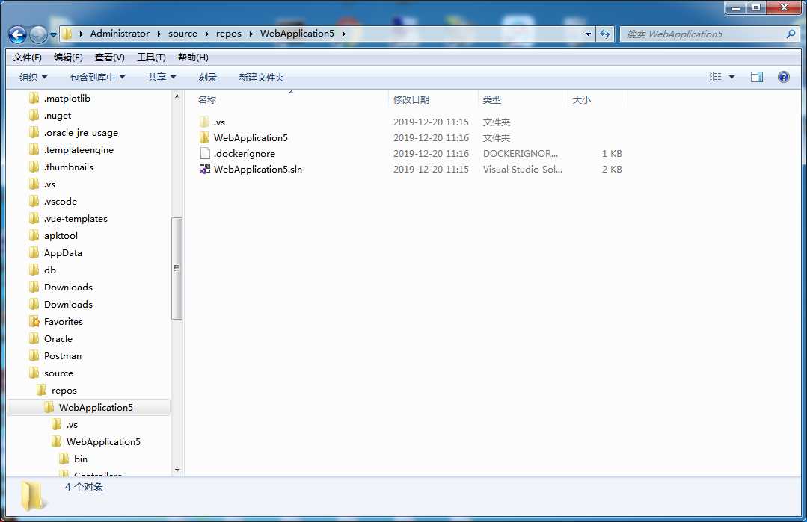Screen dimensions: 807x522
Task: Open the 组织 dropdown
Action: pos(33,77)
